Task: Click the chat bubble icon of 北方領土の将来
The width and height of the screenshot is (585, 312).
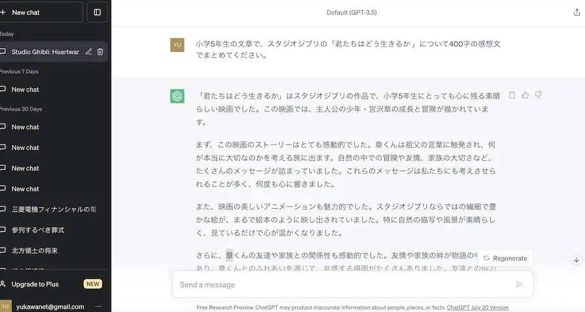Action: coord(3,250)
